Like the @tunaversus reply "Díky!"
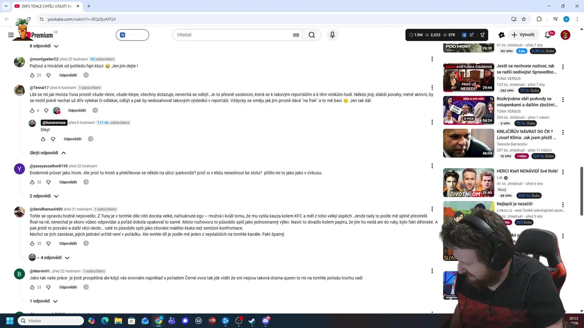Viewport: 584px width, 328px height. (43, 139)
